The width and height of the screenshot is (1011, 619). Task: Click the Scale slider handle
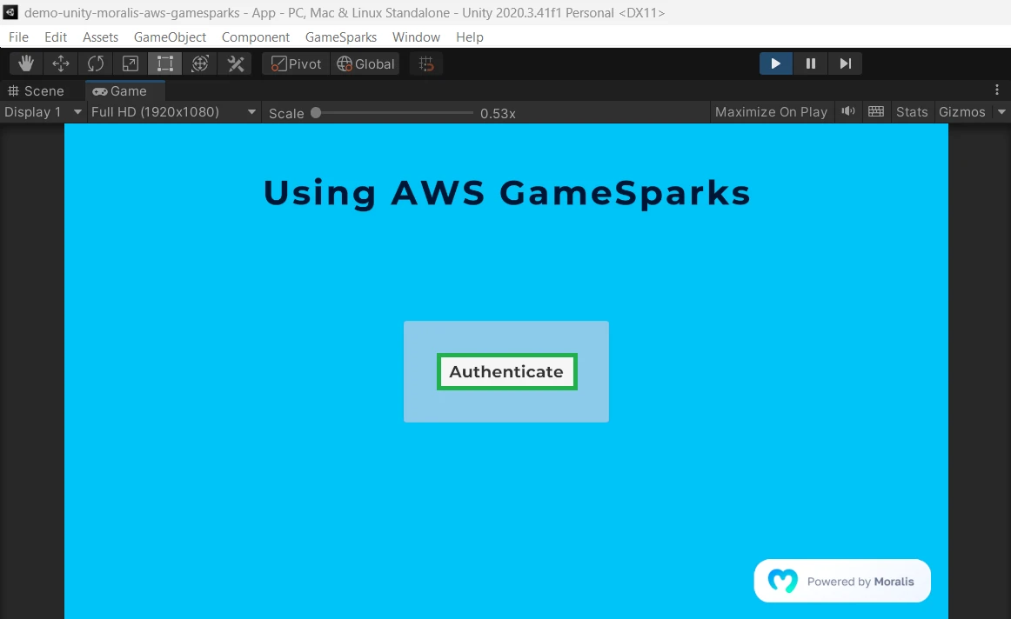pyautogui.click(x=316, y=113)
